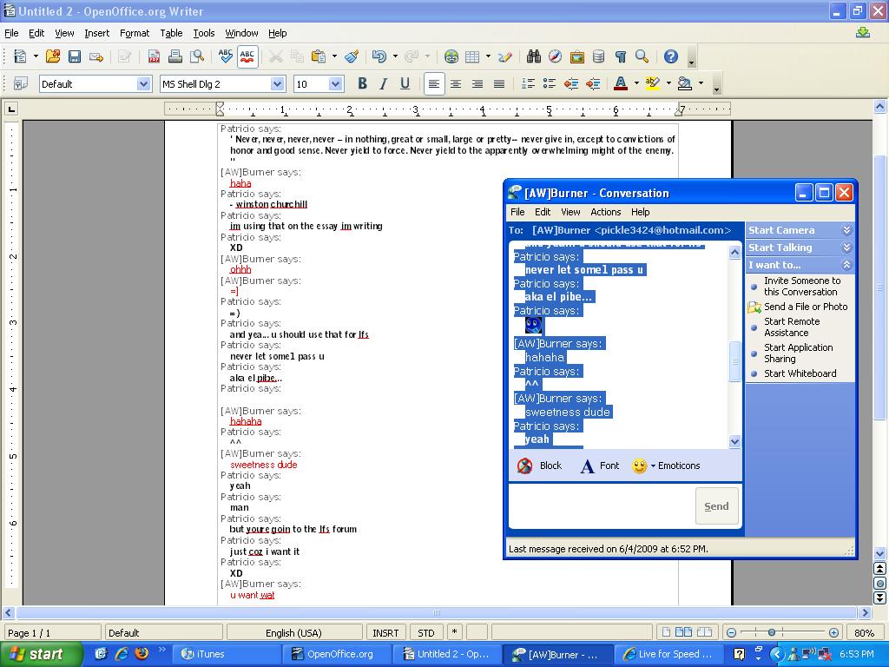889x667 pixels.
Task: Open the paragraph style Default dropdown
Action: point(144,84)
